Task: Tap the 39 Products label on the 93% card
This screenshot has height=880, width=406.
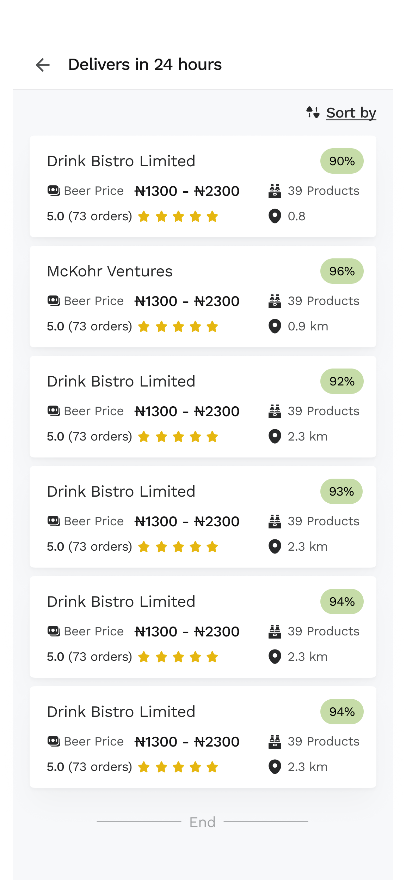Action: (323, 521)
